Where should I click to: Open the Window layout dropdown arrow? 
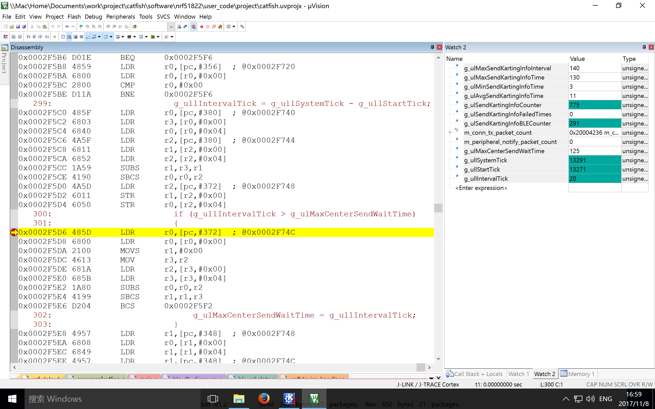[234, 27]
